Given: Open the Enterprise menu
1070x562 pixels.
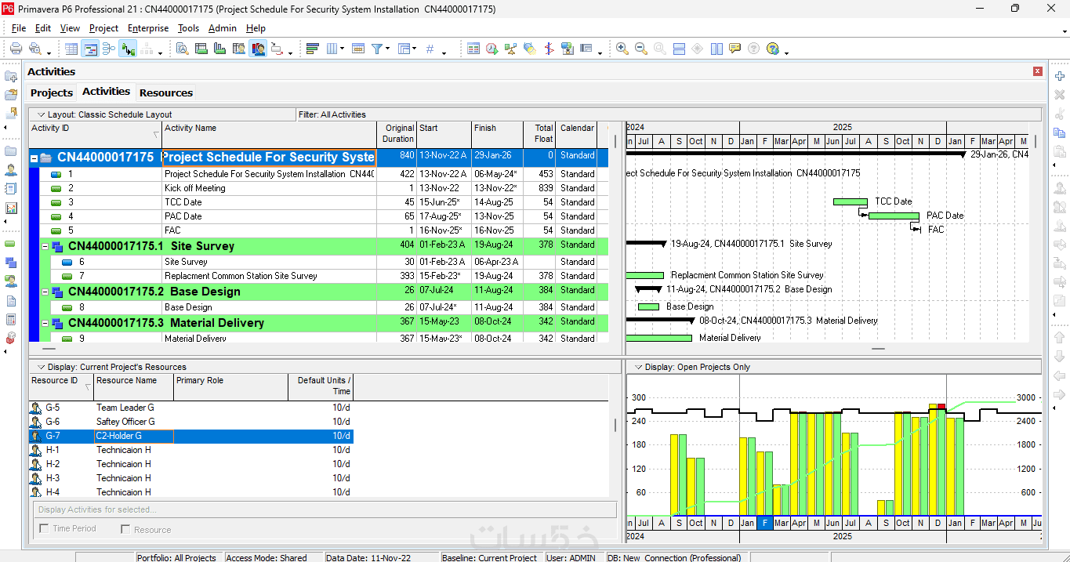Looking at the screenshot, I should pyautogui.click(x=148, y=28).
